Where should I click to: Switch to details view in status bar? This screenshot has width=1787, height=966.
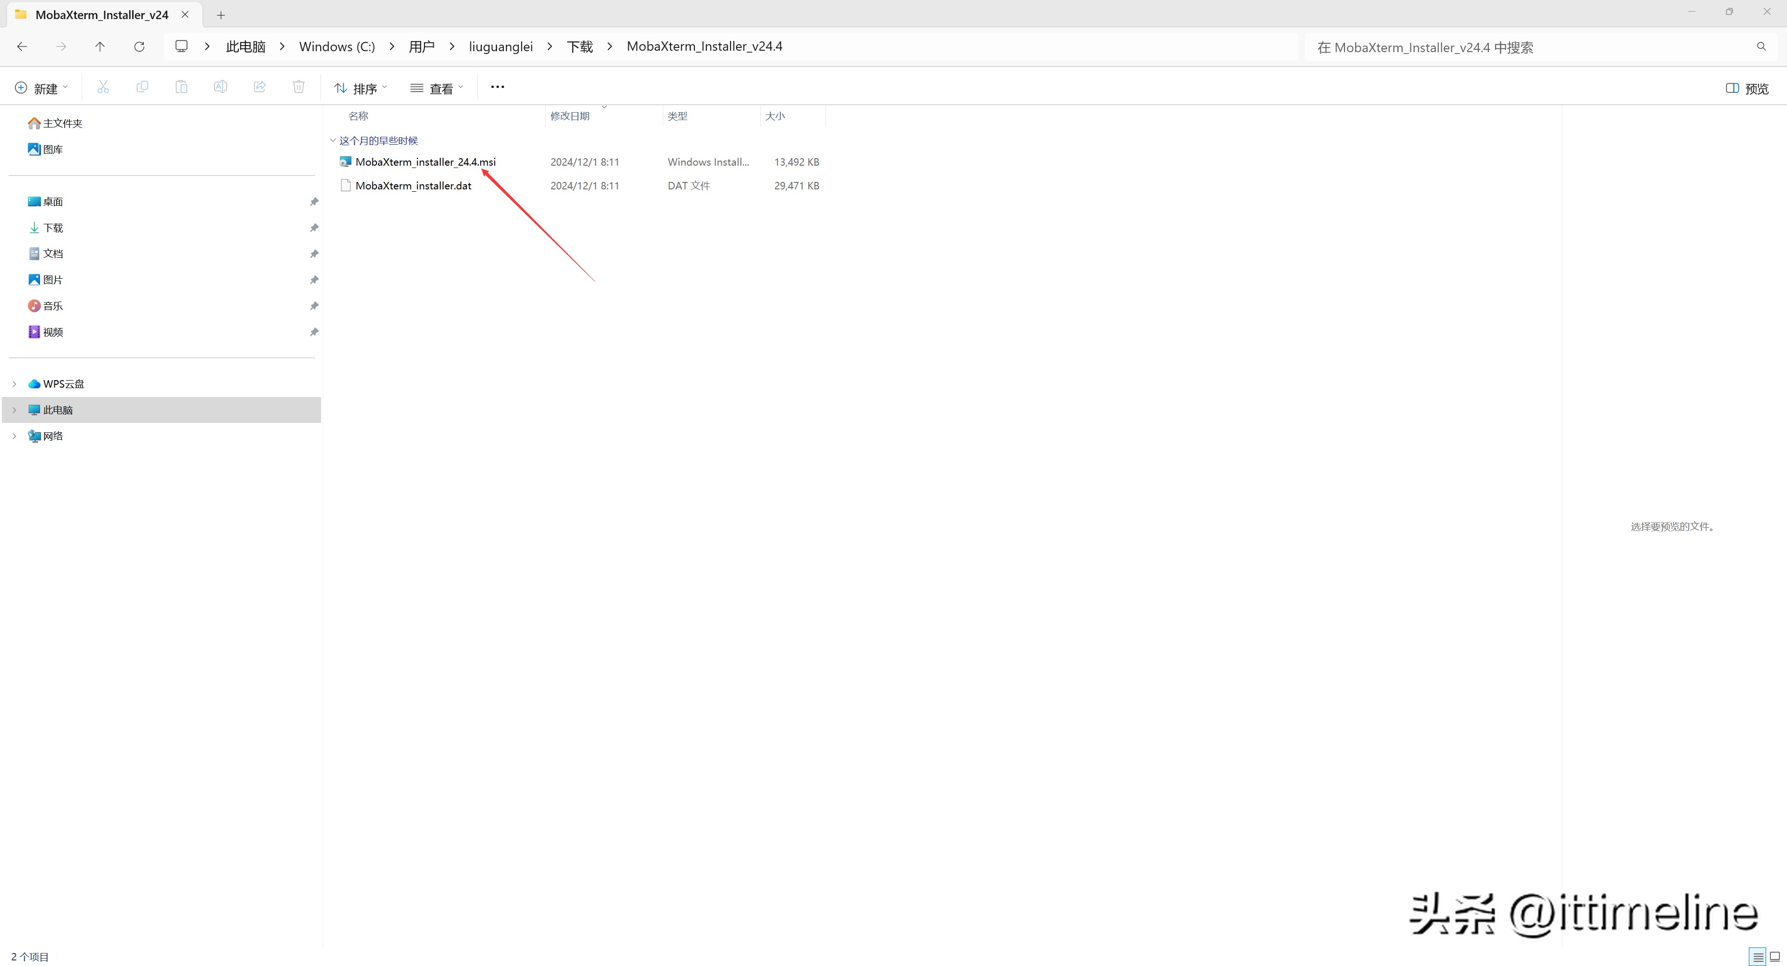1758,957
